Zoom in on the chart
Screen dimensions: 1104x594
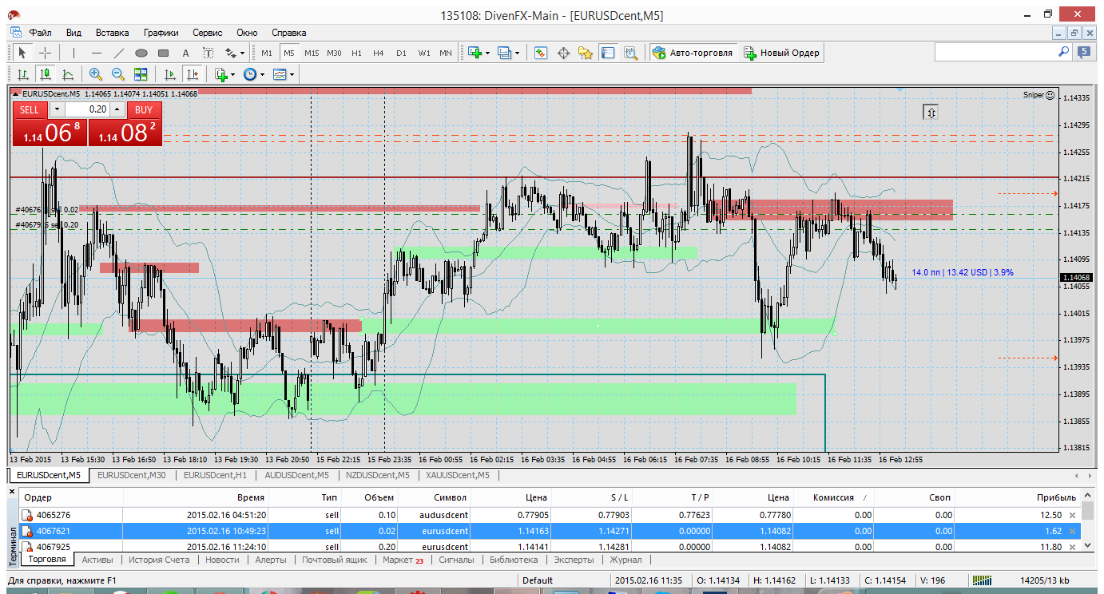pyautogui.click(x=96, y=74)
